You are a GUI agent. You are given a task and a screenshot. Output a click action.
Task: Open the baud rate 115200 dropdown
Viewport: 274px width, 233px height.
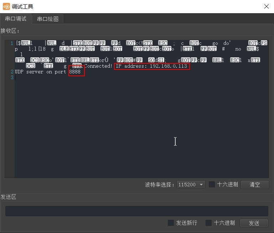[x=191, y=185]
